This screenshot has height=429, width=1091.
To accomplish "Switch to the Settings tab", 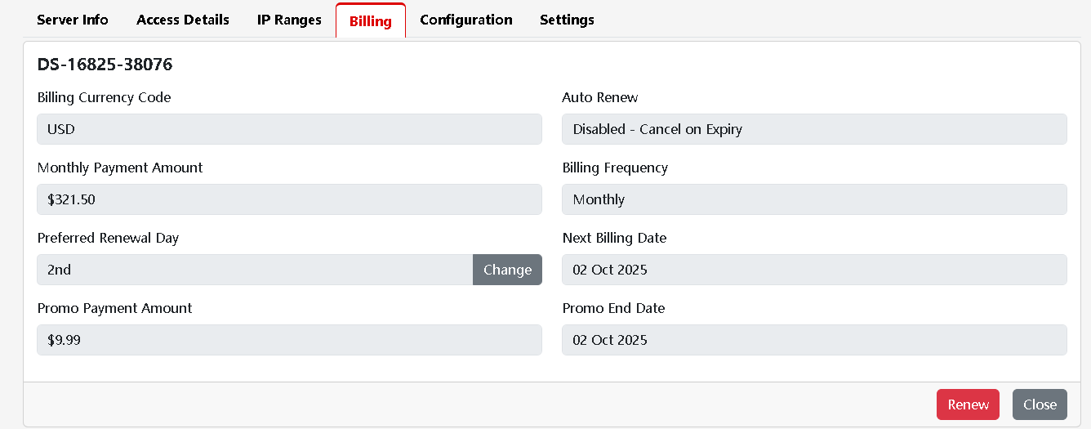I will pyautogui.click(x=567, y=20).
